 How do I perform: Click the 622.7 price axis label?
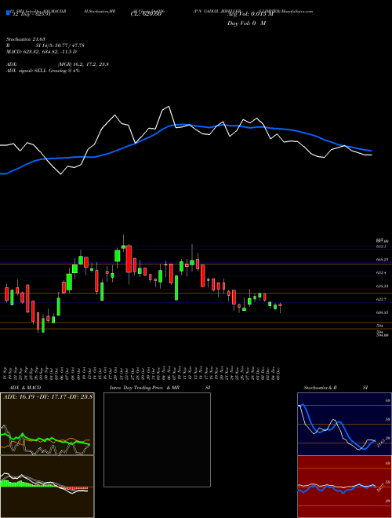[381, 299]
